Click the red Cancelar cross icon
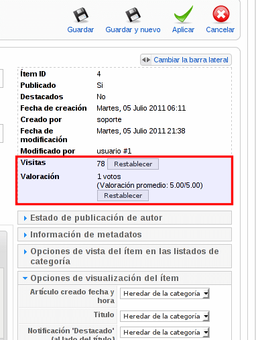This screenshot has width=256, height=340. 220,14
